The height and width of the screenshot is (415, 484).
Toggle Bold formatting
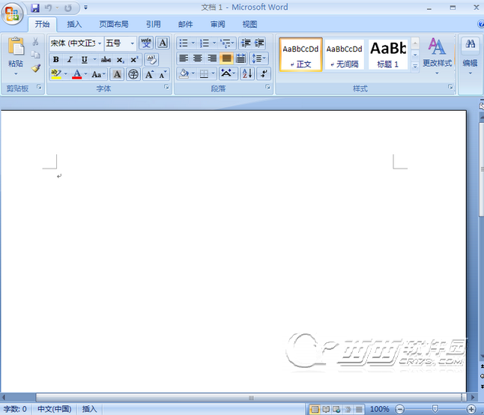(56, 59)
